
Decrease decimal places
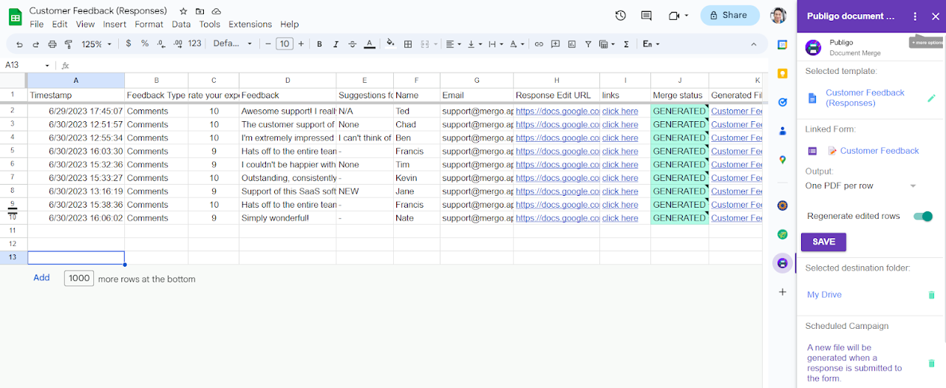click(161, 44)
